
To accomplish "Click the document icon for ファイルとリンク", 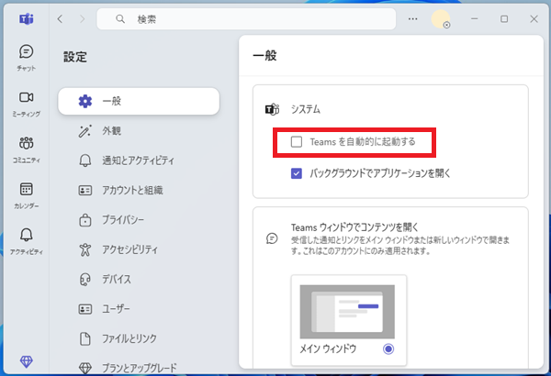I will click(x=85, y=338).
